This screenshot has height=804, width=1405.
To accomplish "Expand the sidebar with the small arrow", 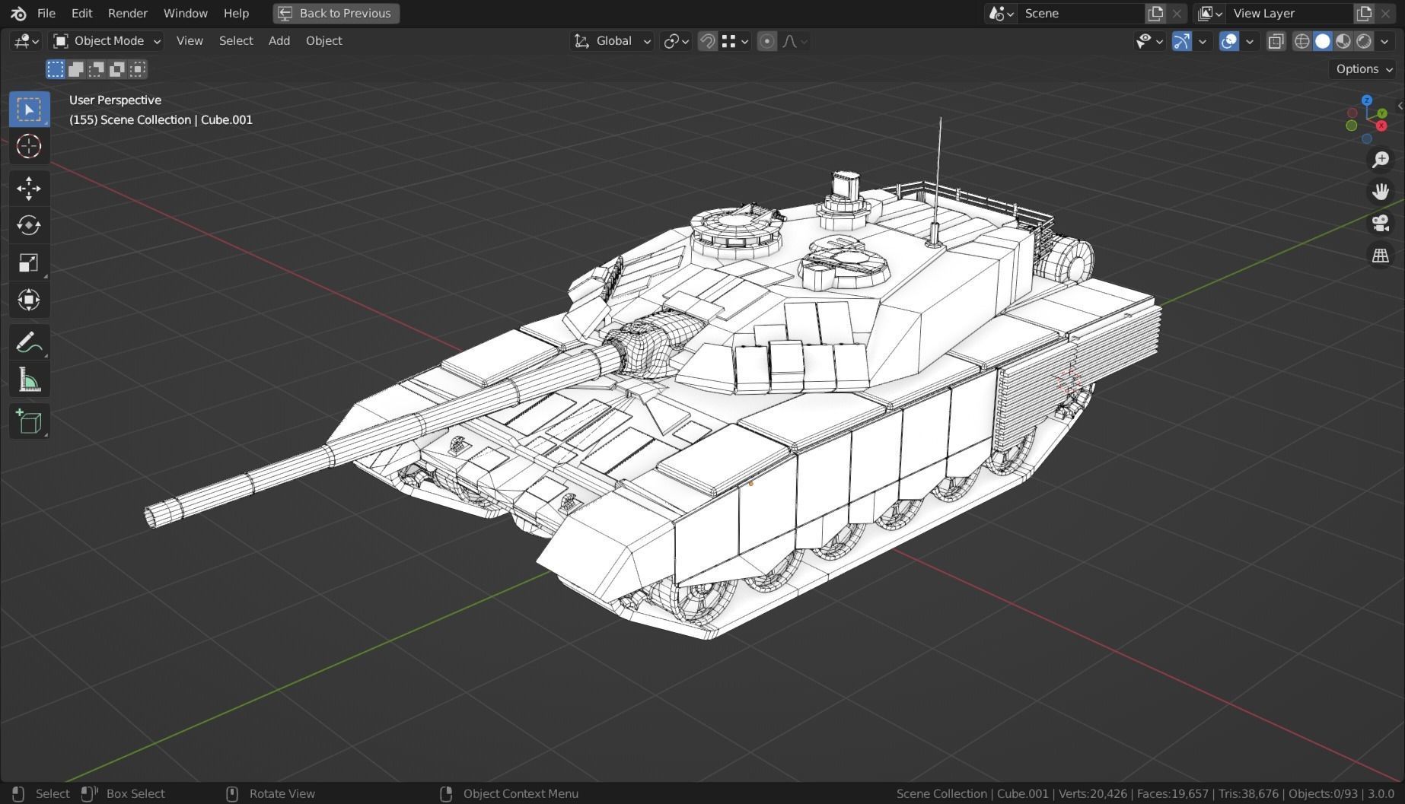I will tap(1400, 106).
